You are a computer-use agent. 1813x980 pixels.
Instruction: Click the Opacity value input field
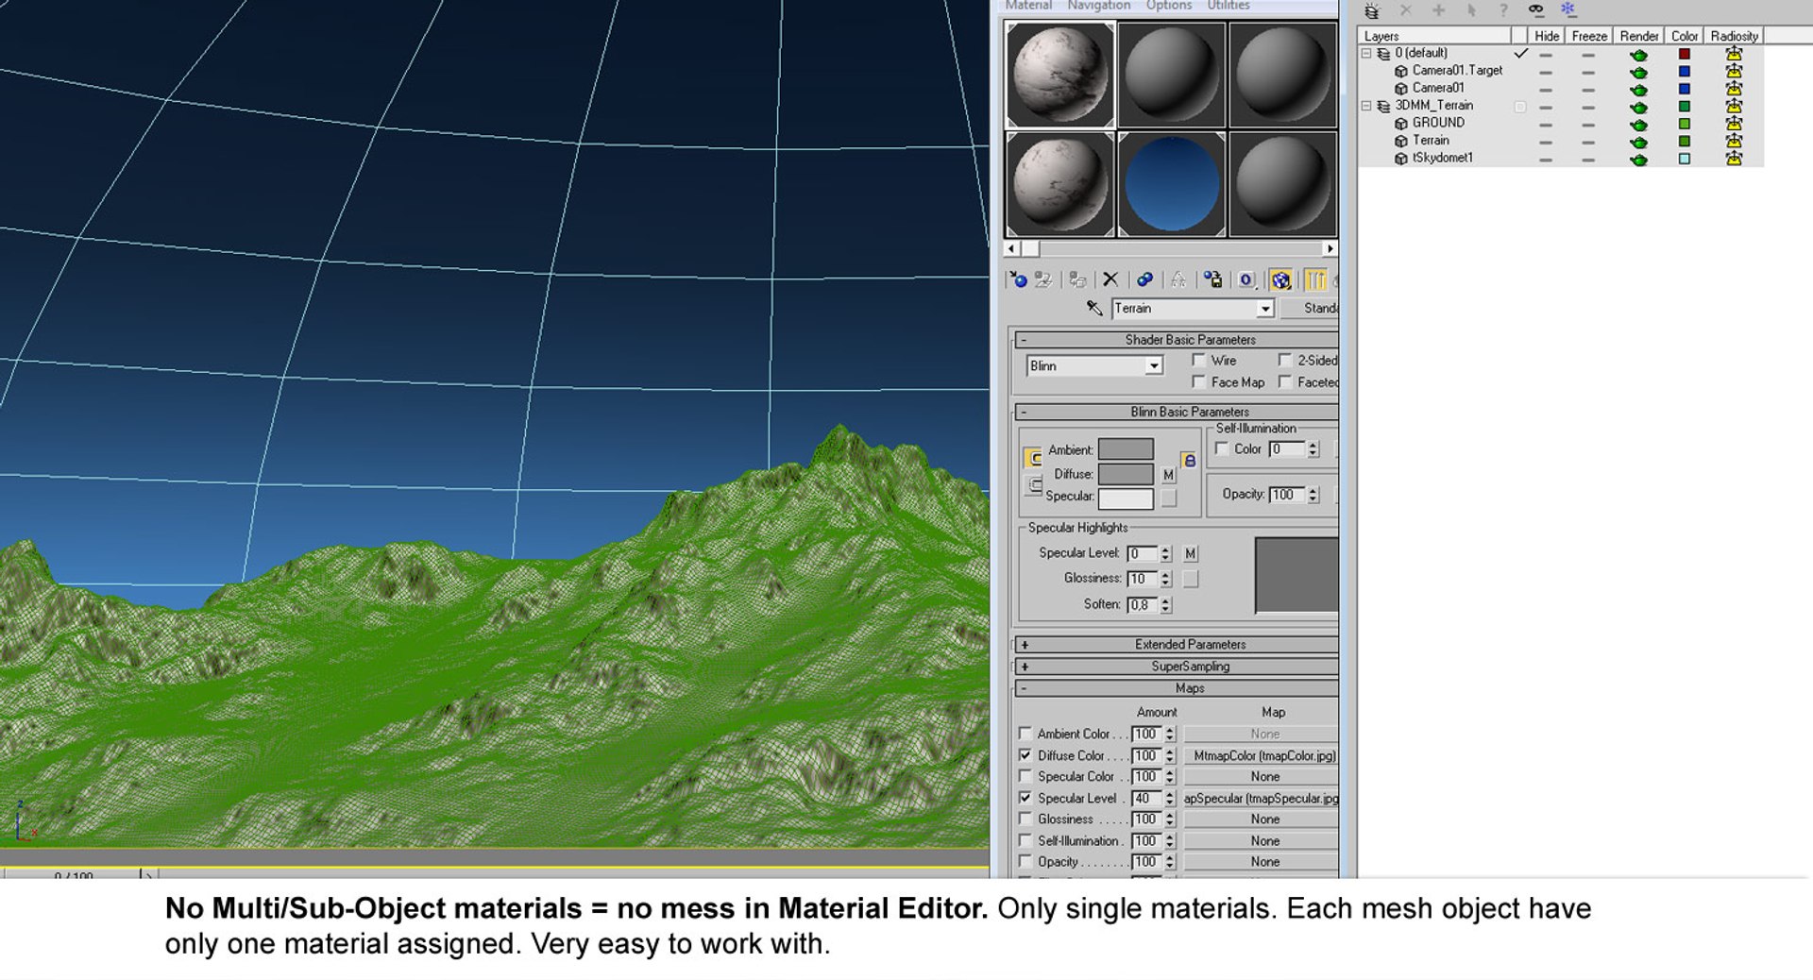(x=1287, y=494)
